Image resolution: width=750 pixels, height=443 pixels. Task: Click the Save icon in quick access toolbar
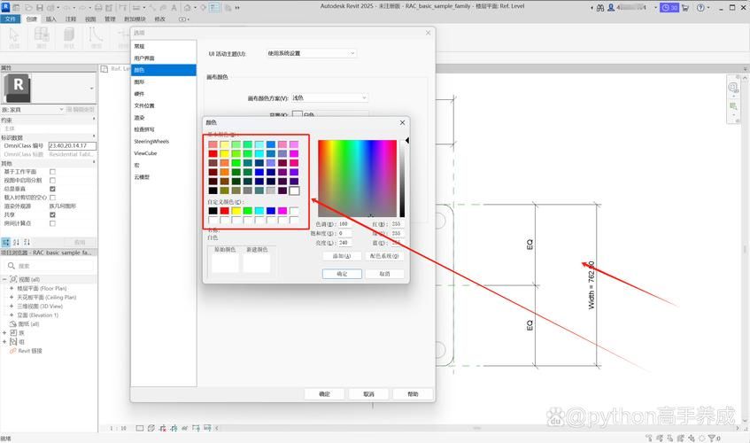[x=40, y=8]
